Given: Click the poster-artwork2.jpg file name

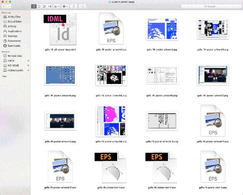Looking at the screenshot, I should pyautogui.click(x=162, y=50).
